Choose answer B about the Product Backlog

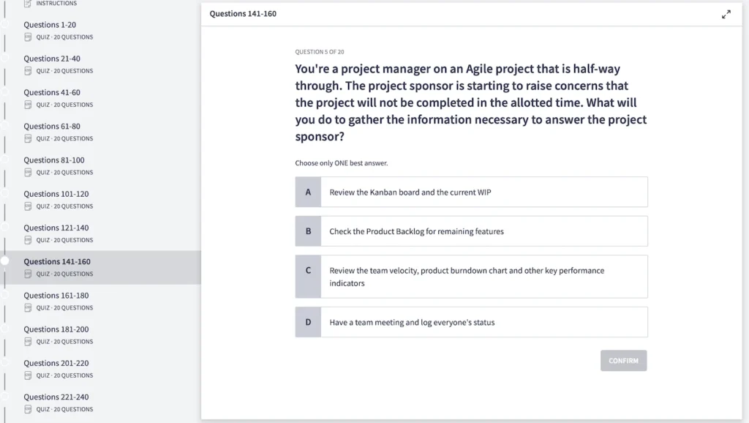point(471,231)
